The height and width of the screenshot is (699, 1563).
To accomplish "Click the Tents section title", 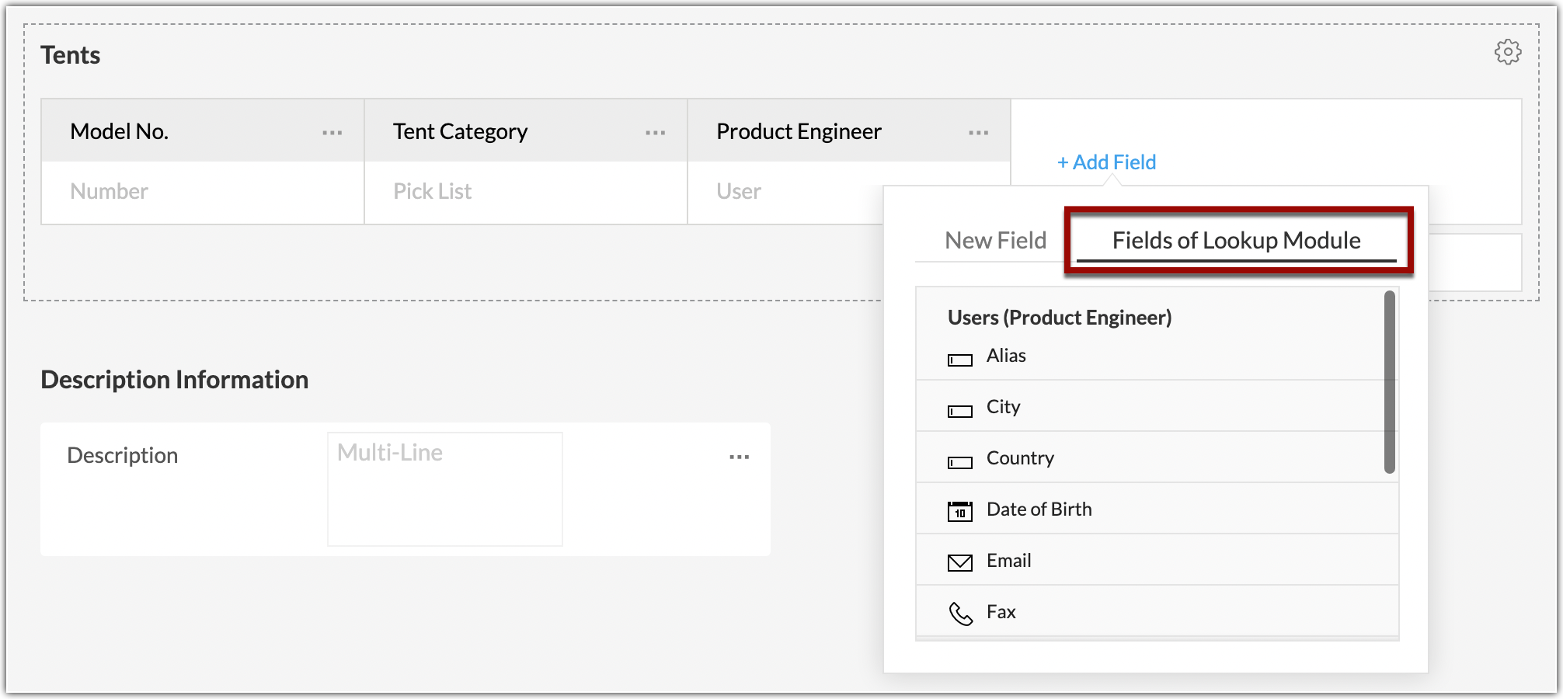I will (x=71, y=55).
